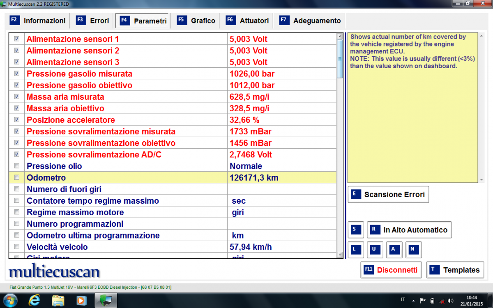Check the Numero programmazioni checkbox
The image size is (493, 308).
(x=17, y=224)
